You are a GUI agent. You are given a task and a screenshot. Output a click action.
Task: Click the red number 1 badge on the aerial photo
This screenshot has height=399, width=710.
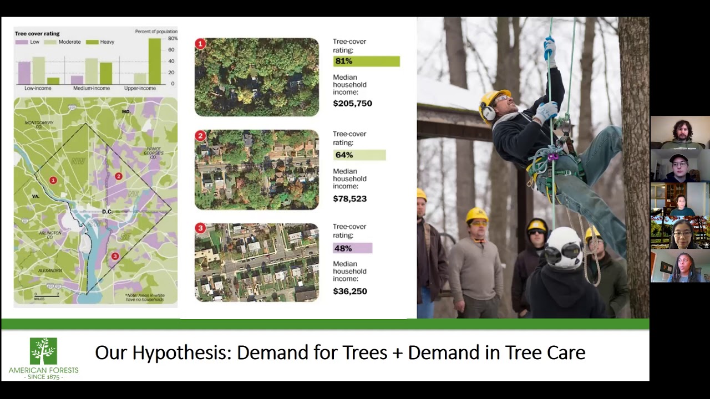coord(201,43)
